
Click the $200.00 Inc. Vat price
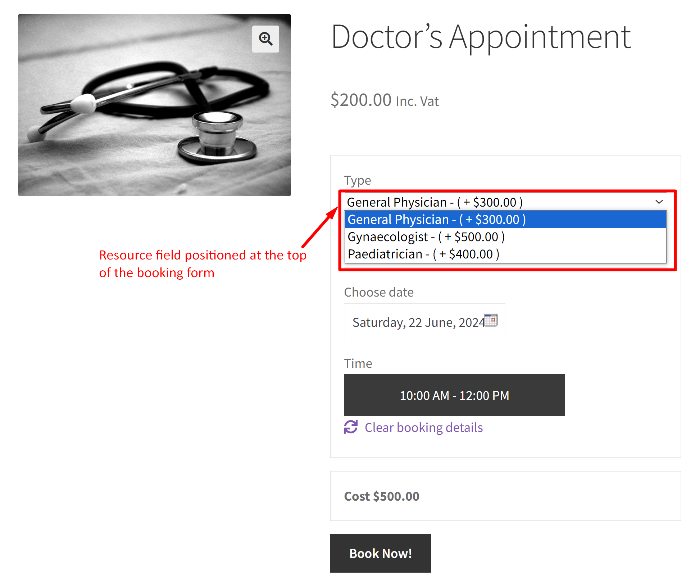click(384, 100)
